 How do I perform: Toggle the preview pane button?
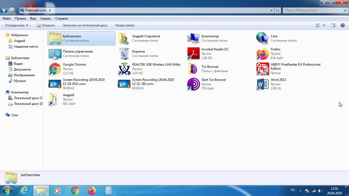tap(333, 25)
